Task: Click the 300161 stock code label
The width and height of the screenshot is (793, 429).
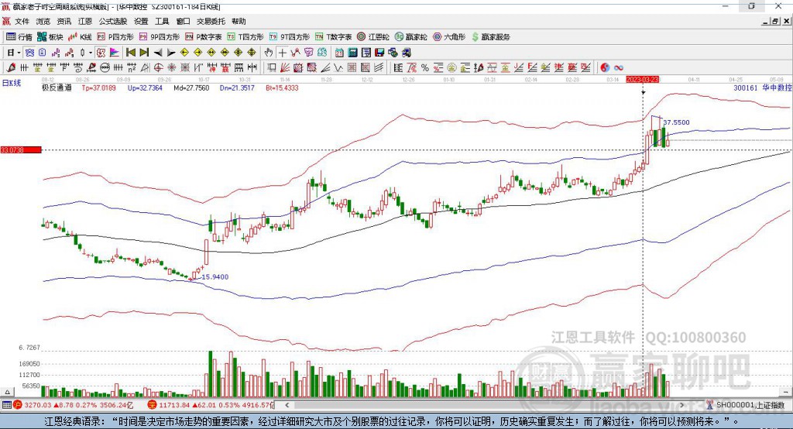Action: point(746,88)
